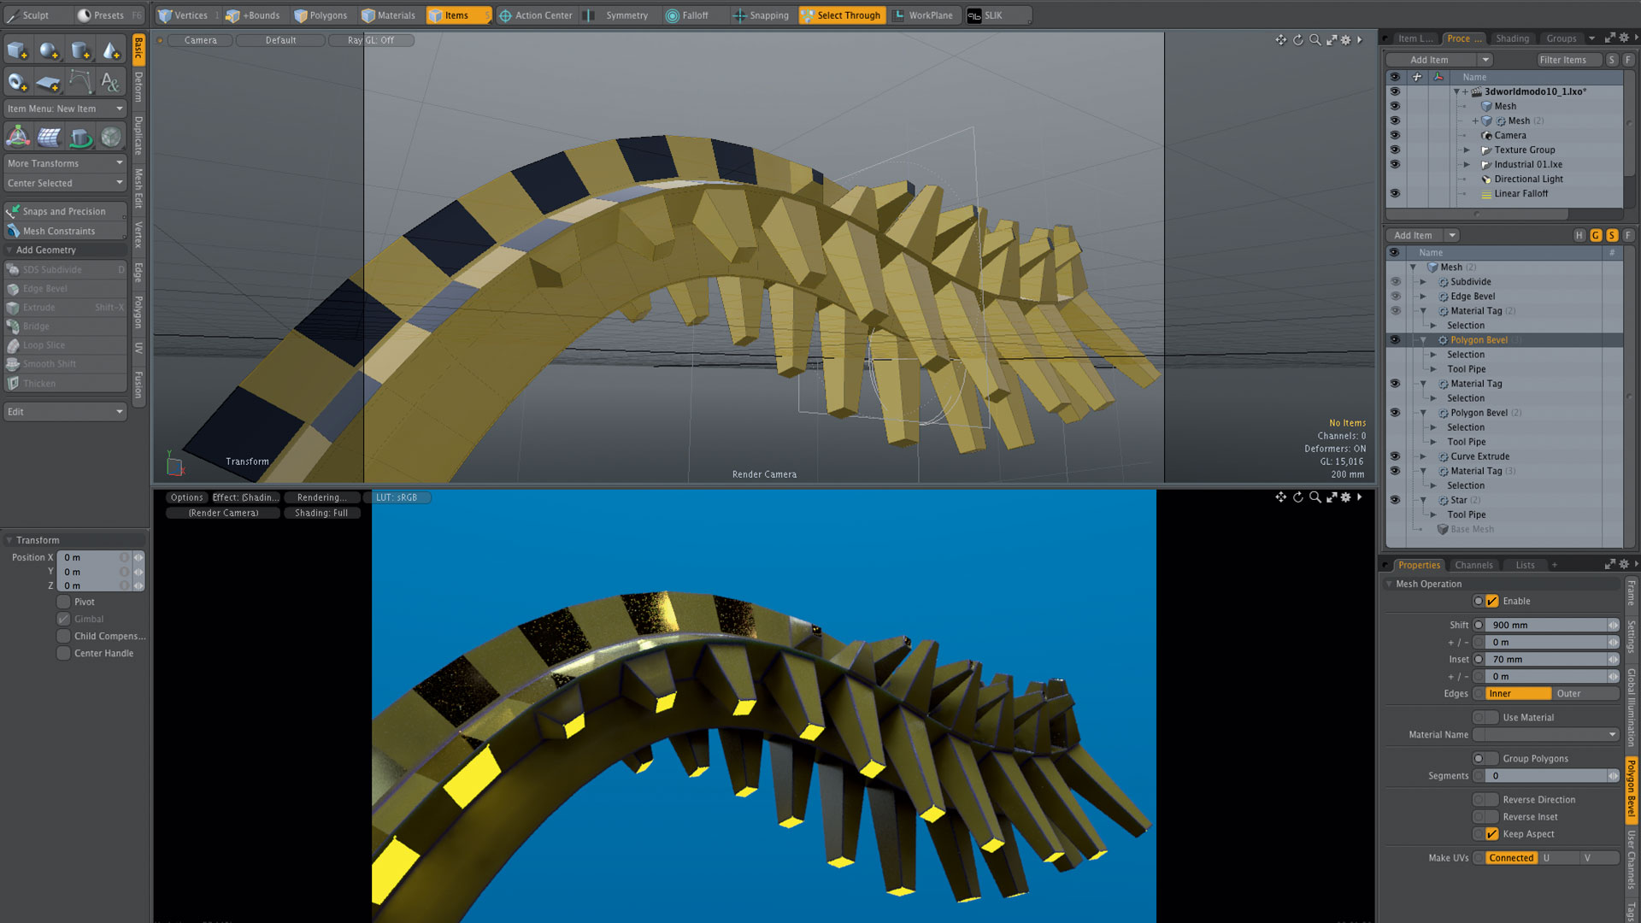Switch to the Channels tab
The height and width of the screenshot is (923, 1641).
click(1473, 565)
